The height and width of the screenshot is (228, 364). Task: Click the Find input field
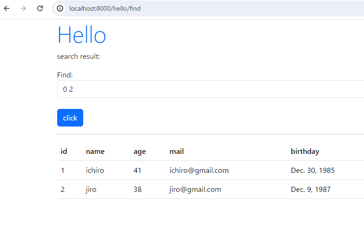point(210,89)
